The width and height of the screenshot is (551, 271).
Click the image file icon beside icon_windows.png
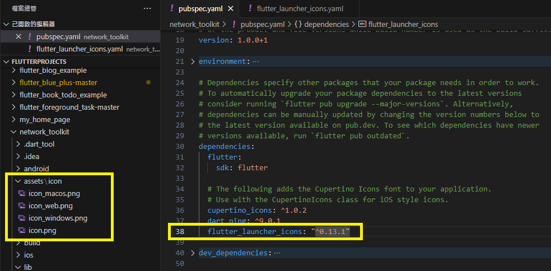[22, 218]
